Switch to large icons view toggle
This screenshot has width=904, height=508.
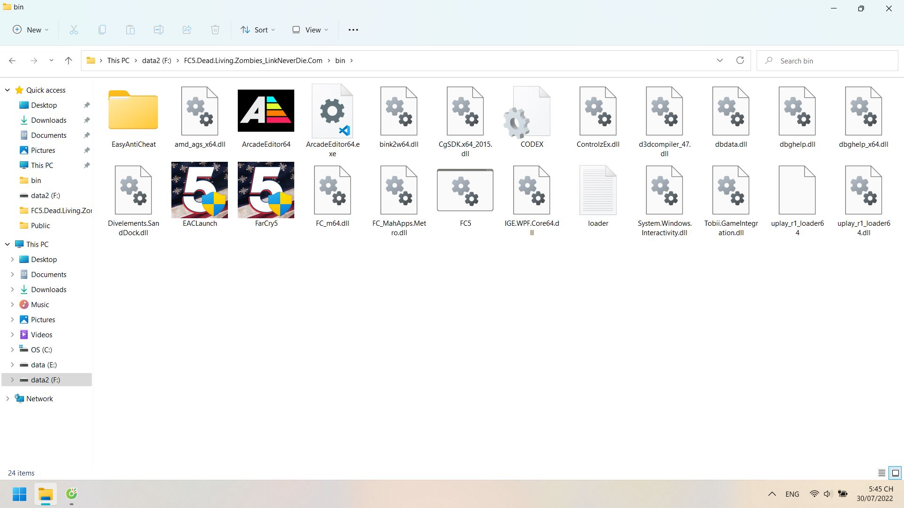click(x=896, y=473)
